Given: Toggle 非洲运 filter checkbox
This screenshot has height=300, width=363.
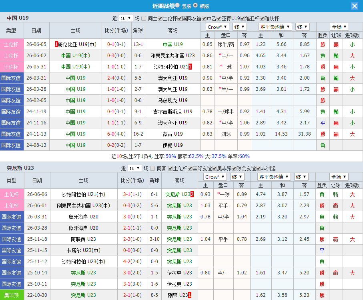Looking at the screenshot, I should (259, 169).
